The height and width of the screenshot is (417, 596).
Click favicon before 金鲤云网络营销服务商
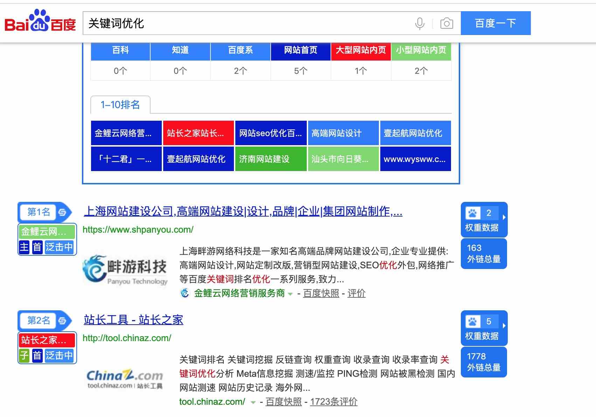185,293
